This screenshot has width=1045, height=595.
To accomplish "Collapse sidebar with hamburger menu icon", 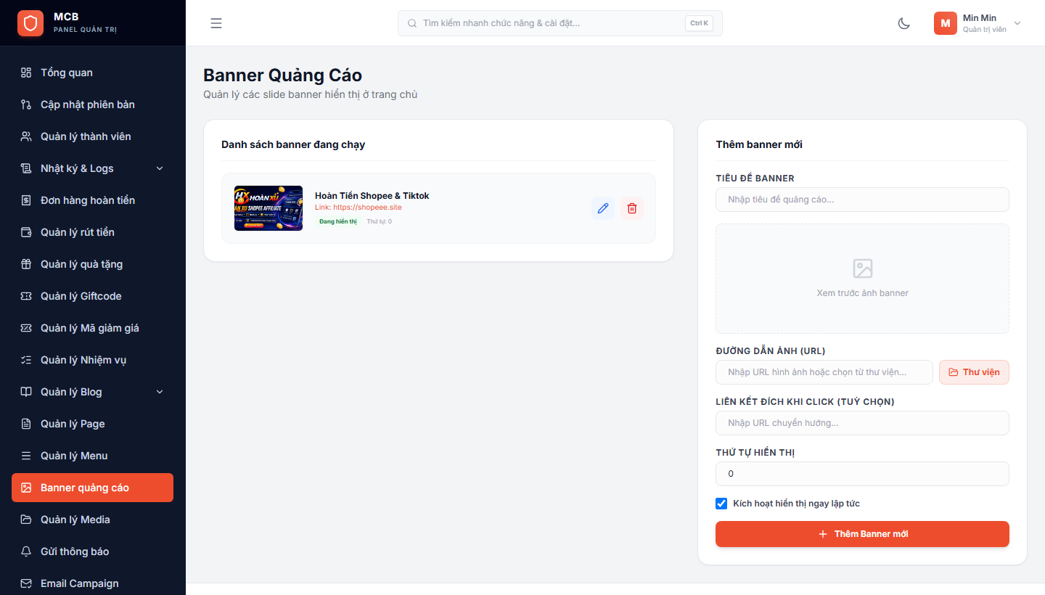I will pos(216,23).
